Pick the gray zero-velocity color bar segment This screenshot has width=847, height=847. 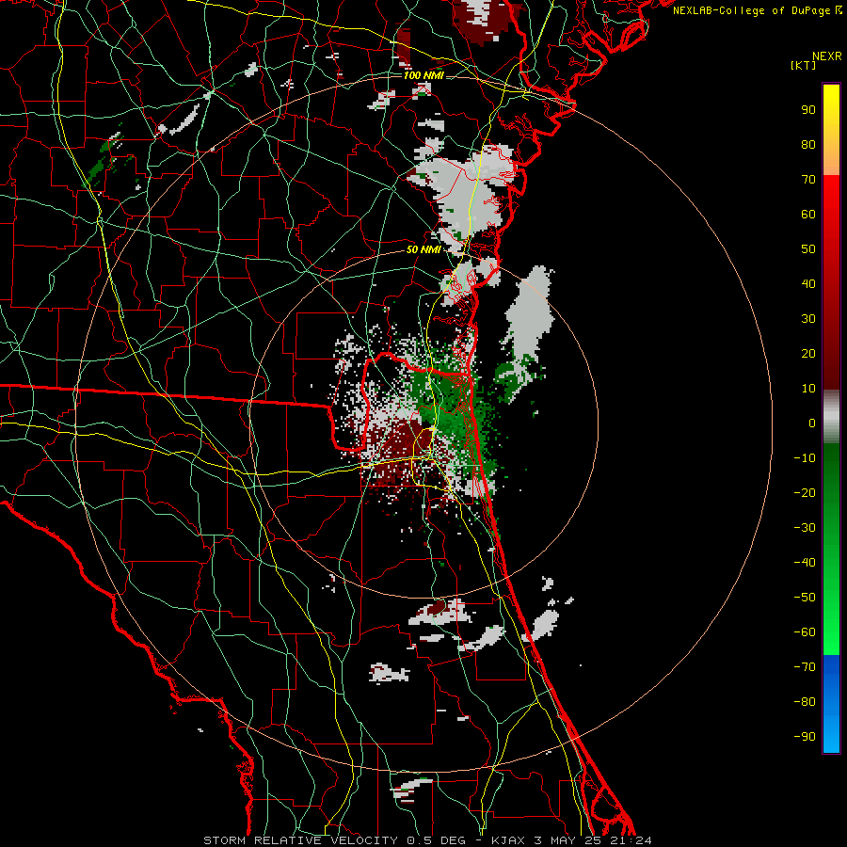coord(831,417)
